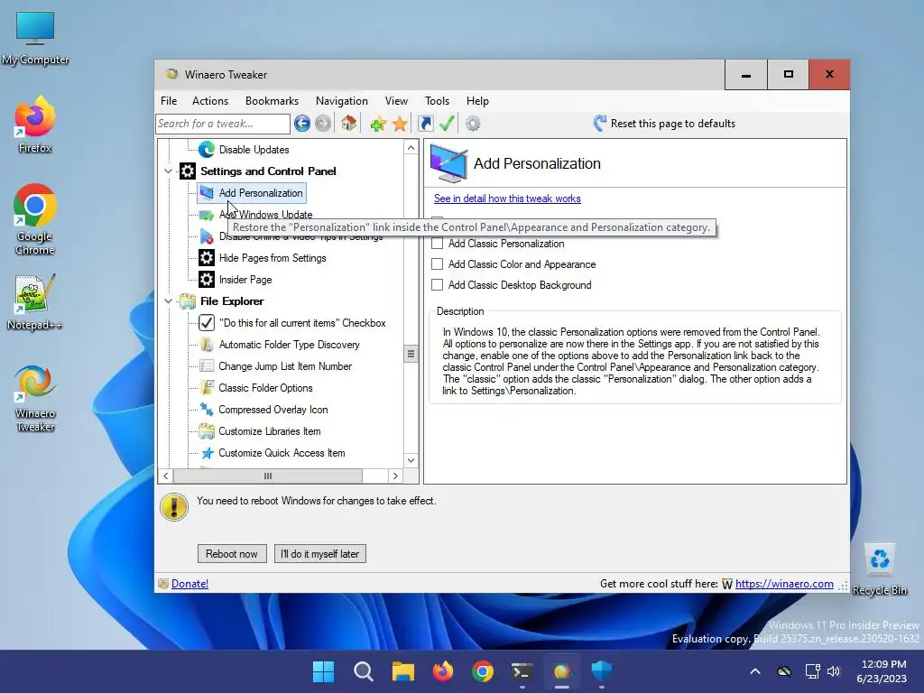Click the Hide Pages from Settings gear icon
The image size is (924, 693).
[207, 258]
